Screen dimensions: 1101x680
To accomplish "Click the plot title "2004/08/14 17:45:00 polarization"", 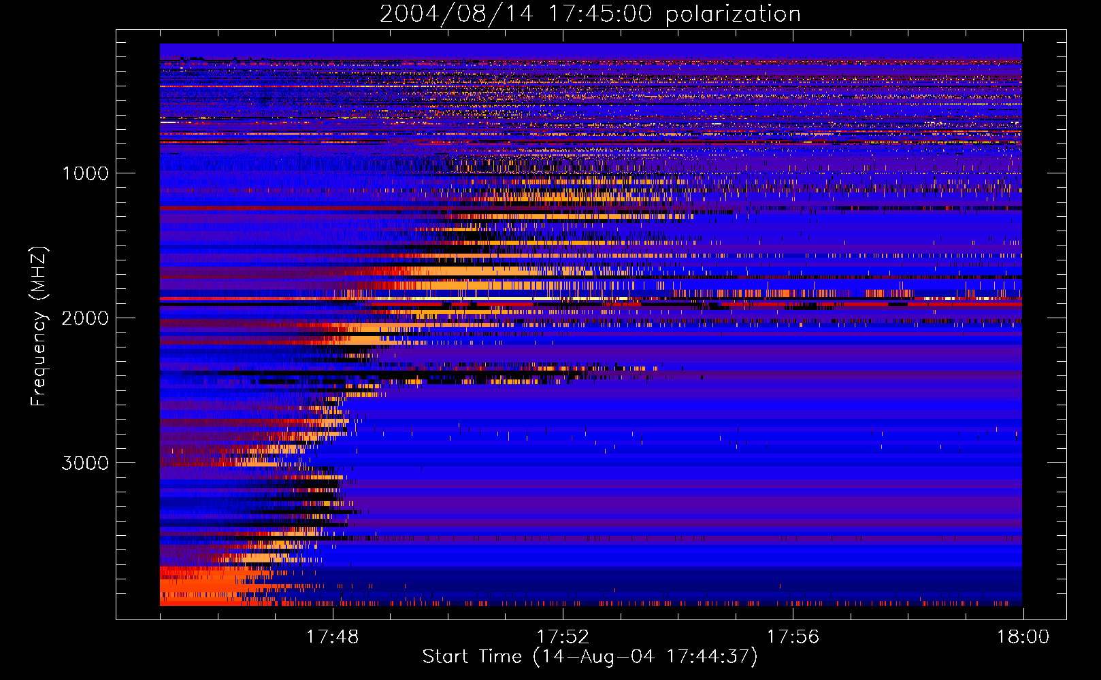I will pyautogui.click(x=590, y=14).
